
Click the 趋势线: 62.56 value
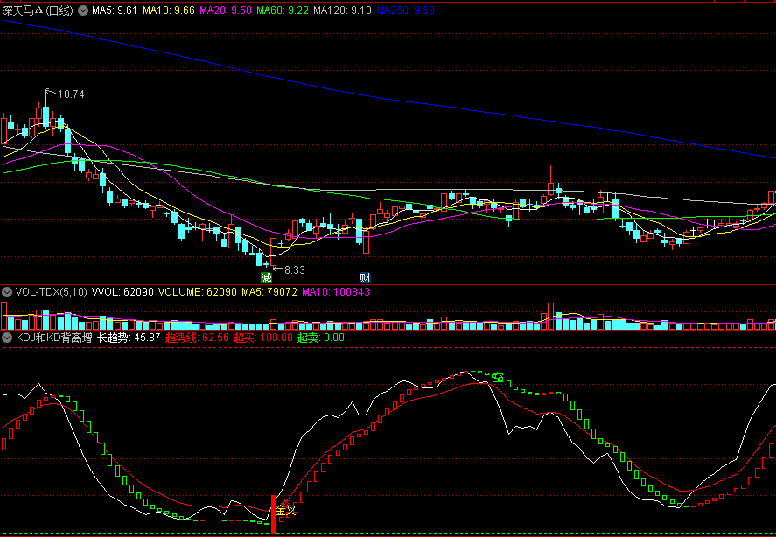(x=197, y=338)
